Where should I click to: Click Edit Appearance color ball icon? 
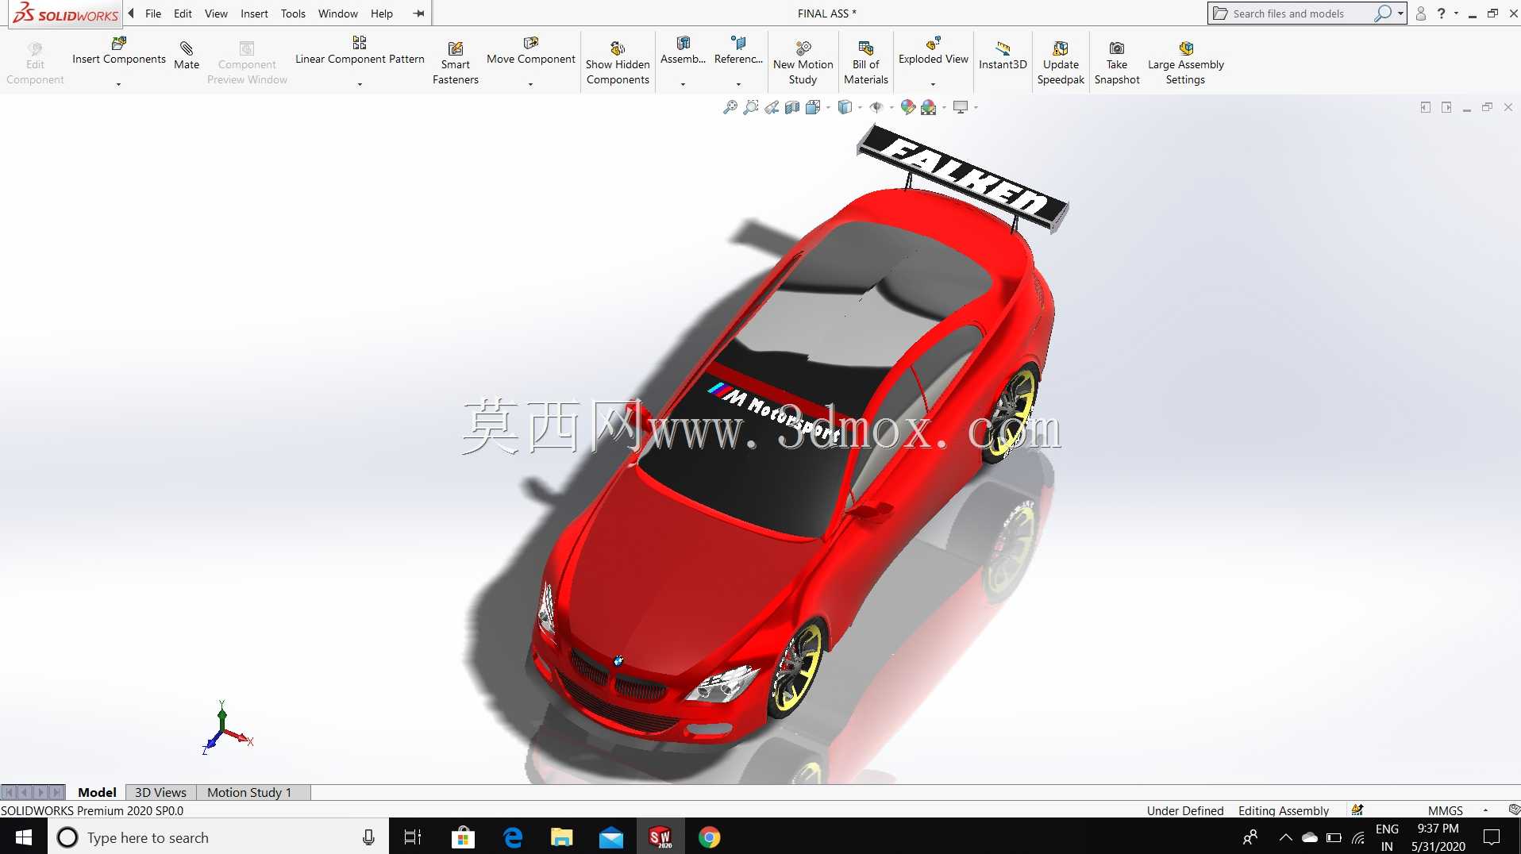pos(908,107)
